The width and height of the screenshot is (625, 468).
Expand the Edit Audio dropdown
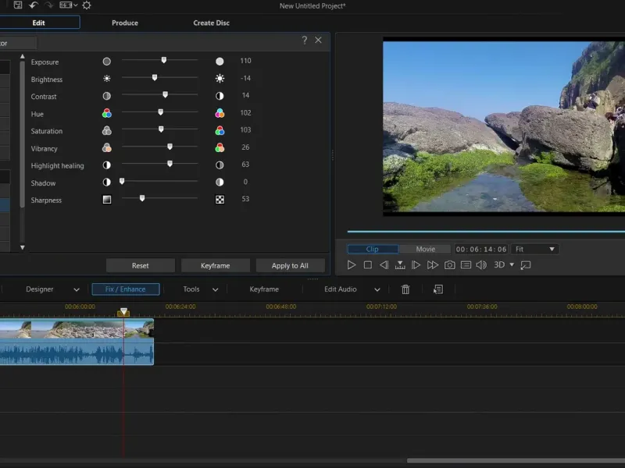pos(377,289)
